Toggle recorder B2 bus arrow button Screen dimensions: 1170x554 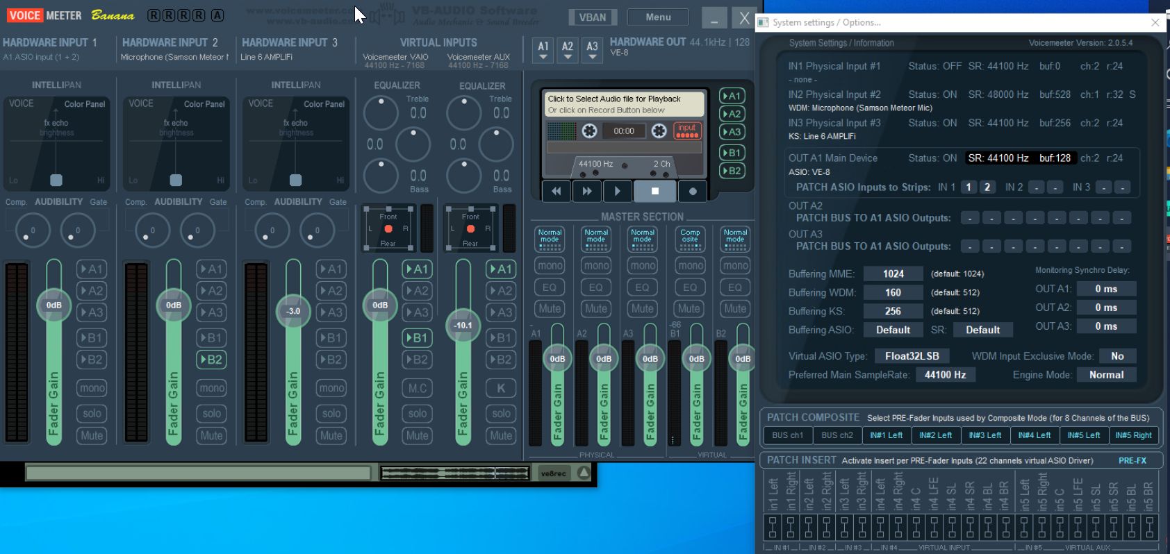click(x=732, y=171)
